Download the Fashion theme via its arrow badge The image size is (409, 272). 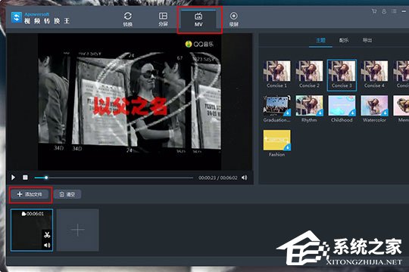click(x=287, y=147)
